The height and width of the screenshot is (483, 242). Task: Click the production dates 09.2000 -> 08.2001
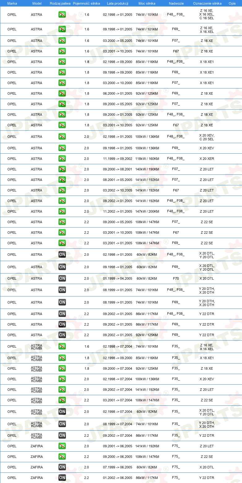[x=118, y=169]
